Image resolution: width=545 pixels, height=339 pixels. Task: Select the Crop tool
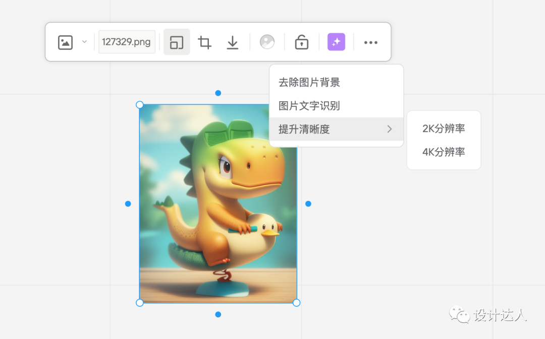(x=204, y=42)
